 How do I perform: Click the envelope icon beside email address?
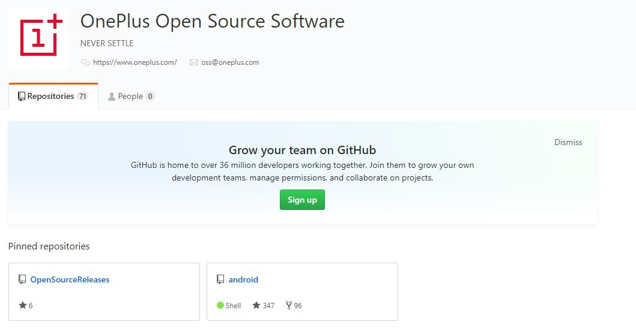coord(194,62)
